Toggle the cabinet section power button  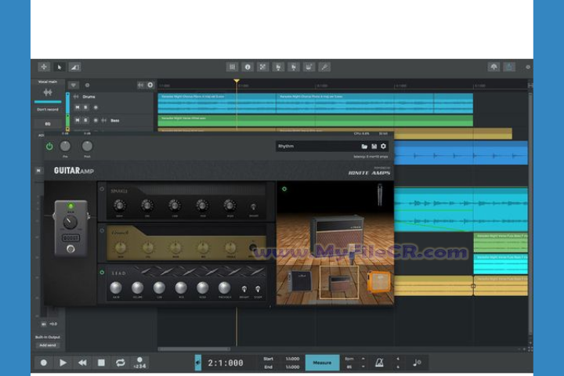click(x=284, y=189)
